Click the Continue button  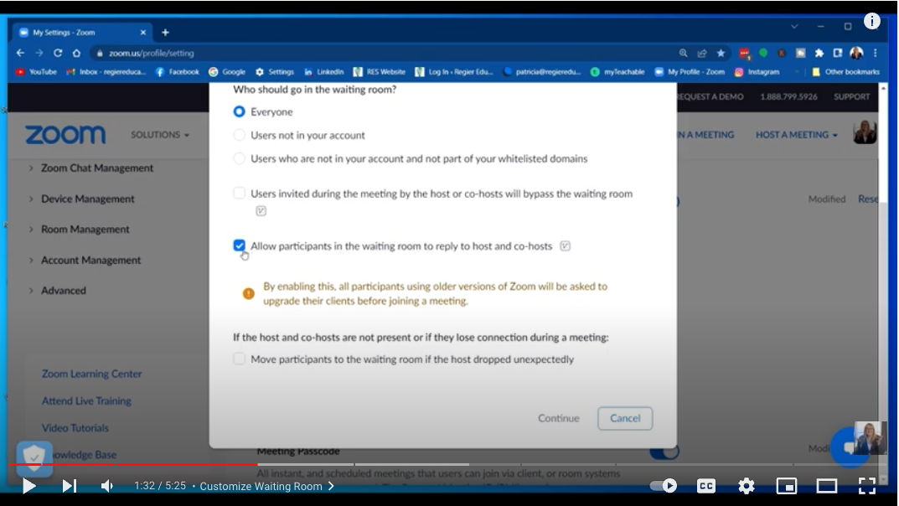coord(559,418)
